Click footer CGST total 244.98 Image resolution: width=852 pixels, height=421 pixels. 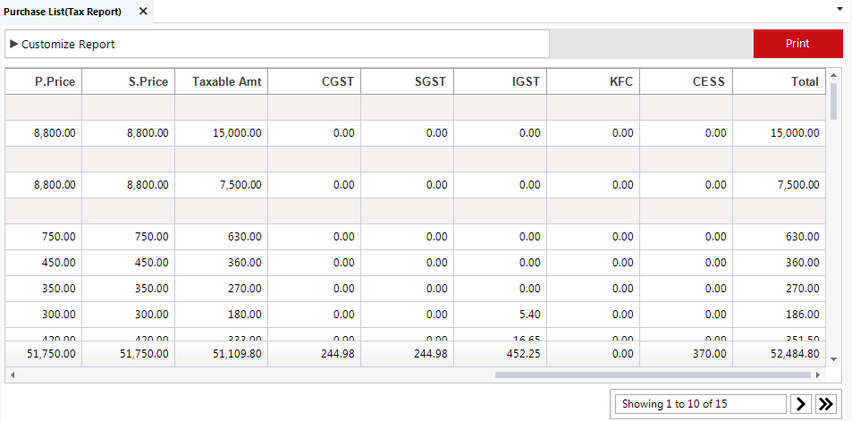coord(314,354)
